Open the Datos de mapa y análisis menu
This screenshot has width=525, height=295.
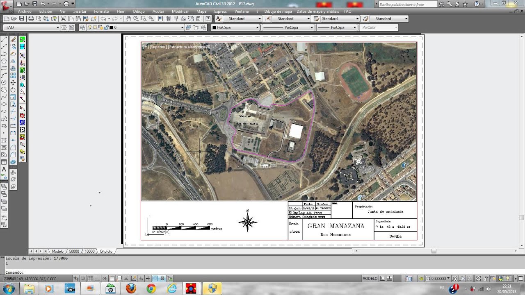pos(318,11)
